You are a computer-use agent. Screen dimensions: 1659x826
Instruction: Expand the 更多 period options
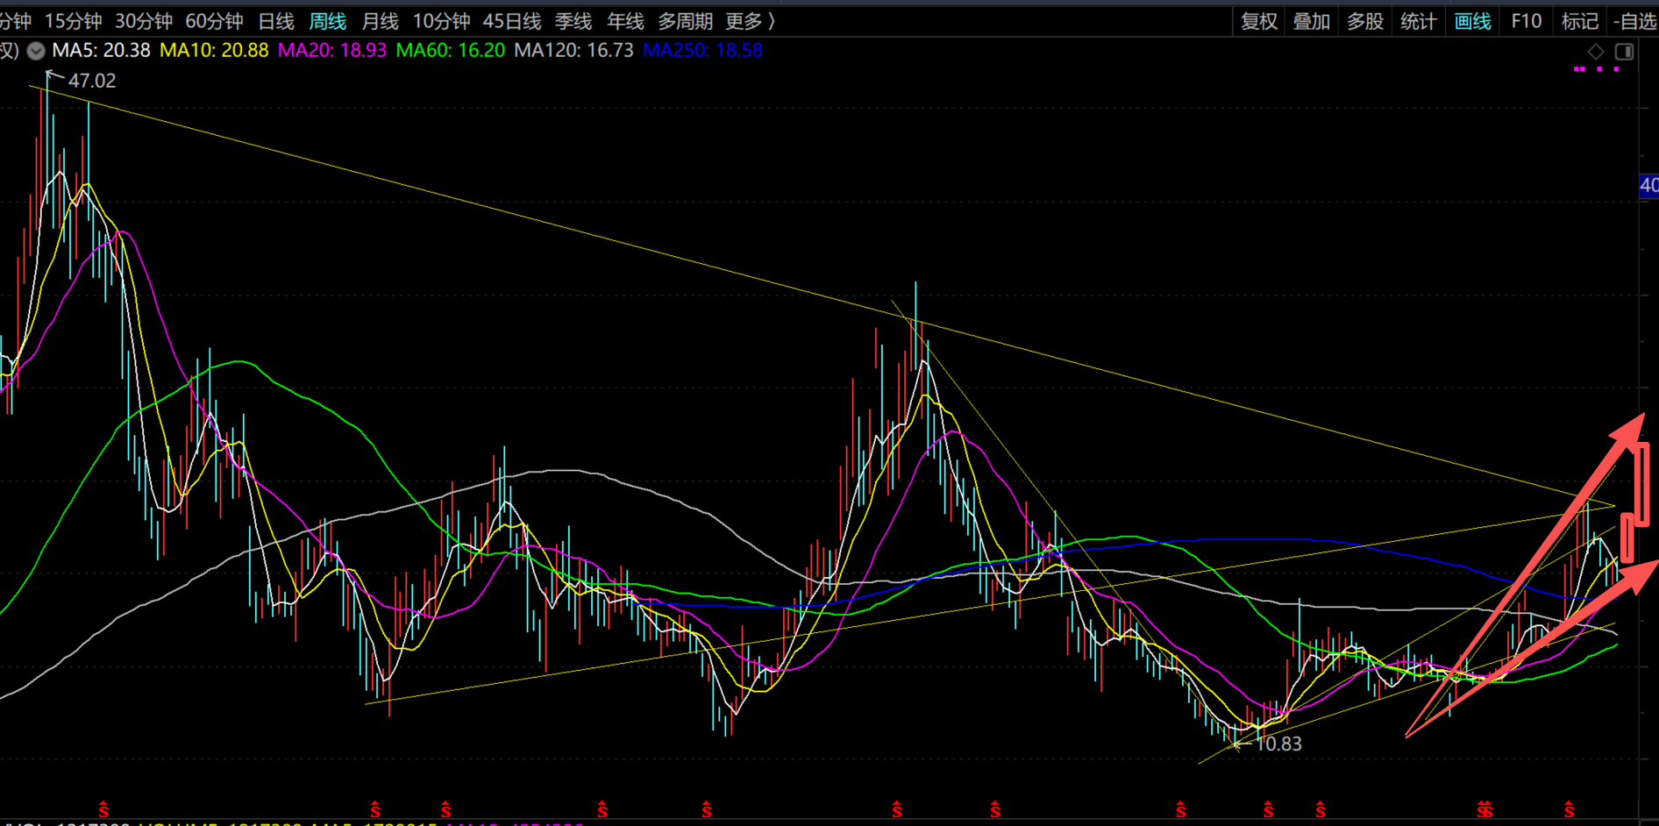pyautogui.click(x=750, y=21)
